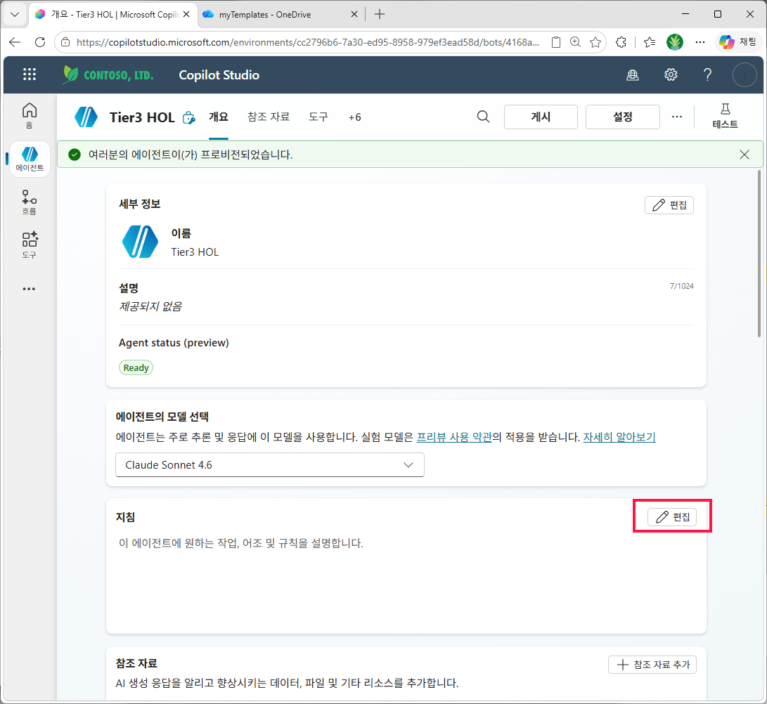The image size is (767, 704).
Task: Open the Copilot 채팅 button
Action: point(738,43)
